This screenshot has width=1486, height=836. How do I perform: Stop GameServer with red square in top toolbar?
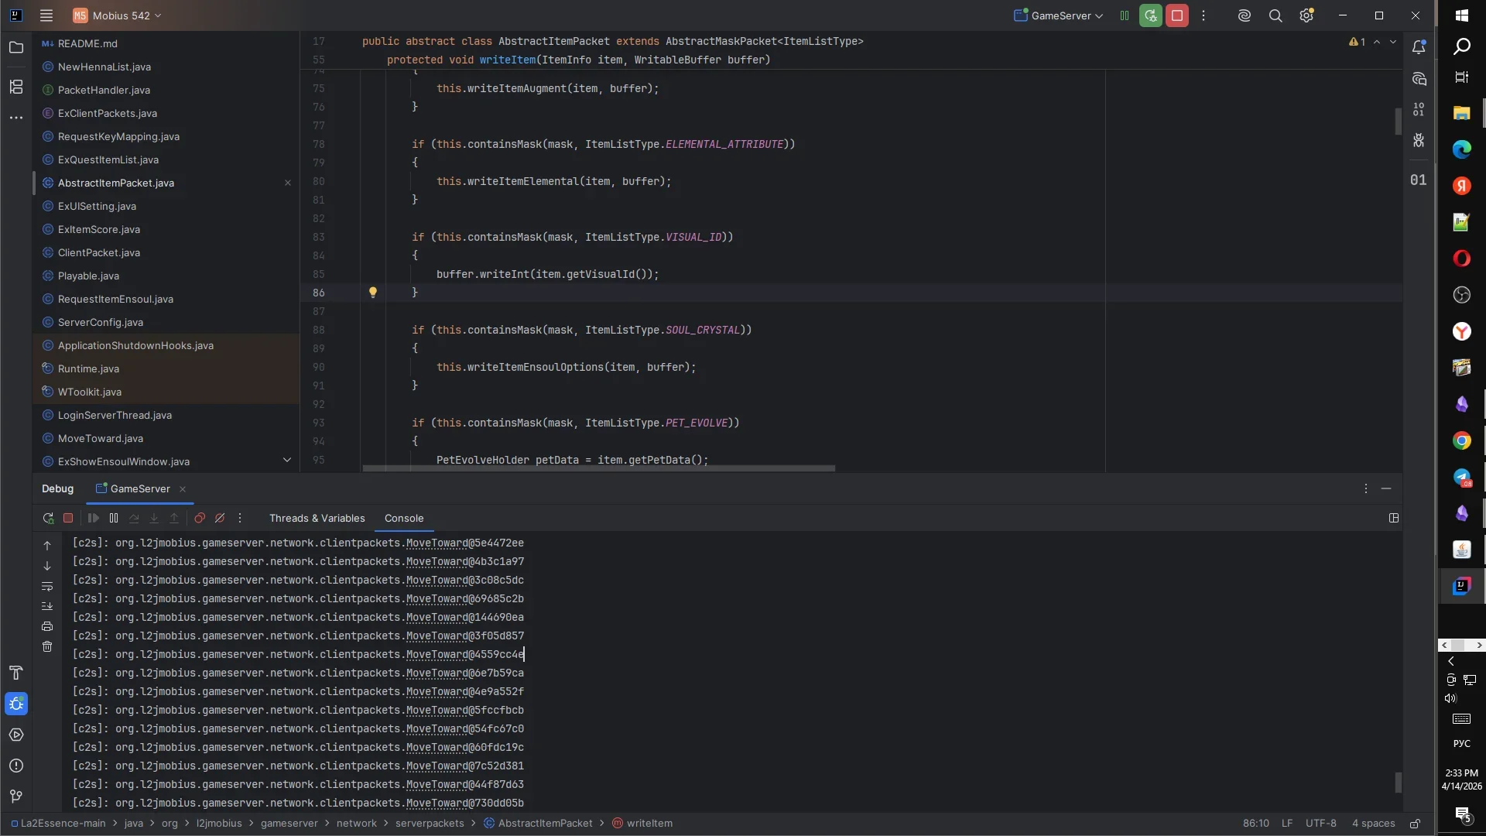(x=1177, y=15)
